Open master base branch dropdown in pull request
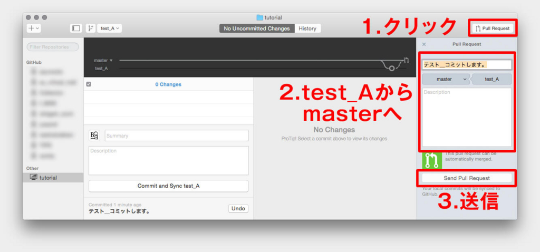540x252 pixels. coord(447,79)
